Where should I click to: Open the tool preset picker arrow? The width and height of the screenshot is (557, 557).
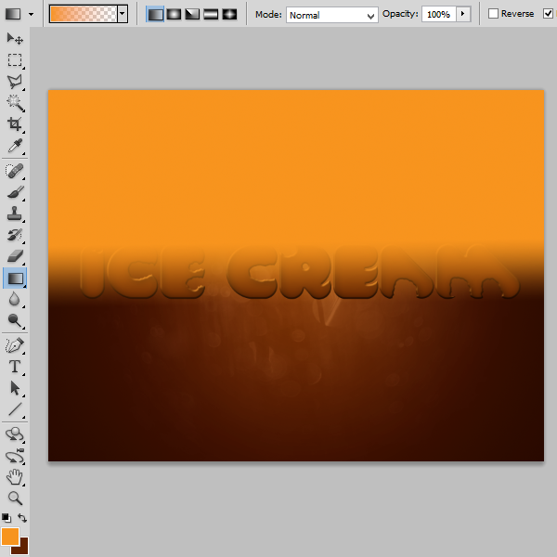(x=32, y=14)
